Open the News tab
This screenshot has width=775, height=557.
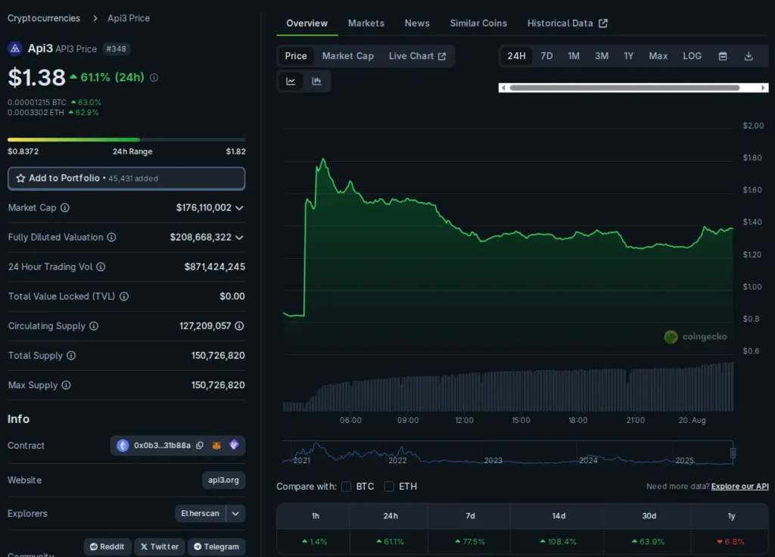[417, 23]
